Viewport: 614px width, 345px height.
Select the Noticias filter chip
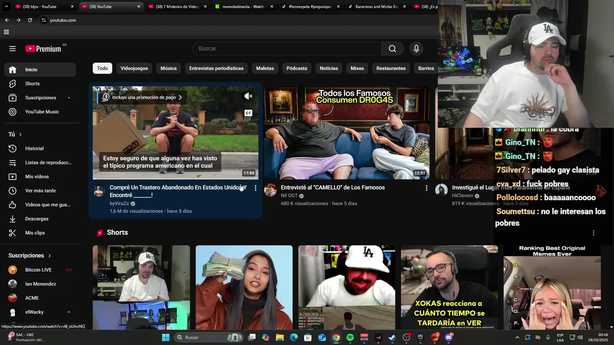pyautogui.click(x=329, y=68)
